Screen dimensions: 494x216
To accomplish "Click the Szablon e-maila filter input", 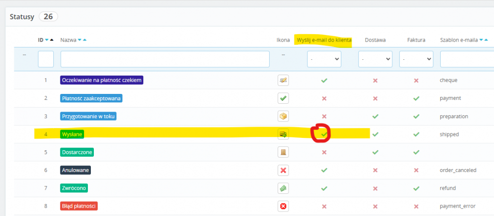I will (x=467, y=59).
